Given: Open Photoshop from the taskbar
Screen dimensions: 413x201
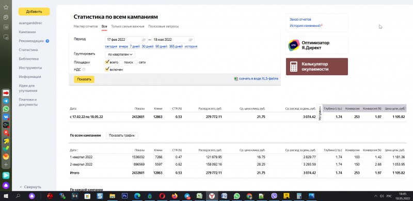Looking at the screenshot, I should point(124,196).
